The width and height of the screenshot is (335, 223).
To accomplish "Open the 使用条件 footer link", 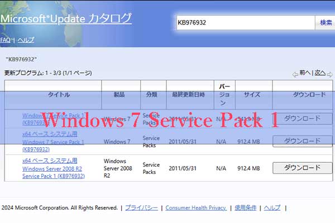I will point(246,207).
